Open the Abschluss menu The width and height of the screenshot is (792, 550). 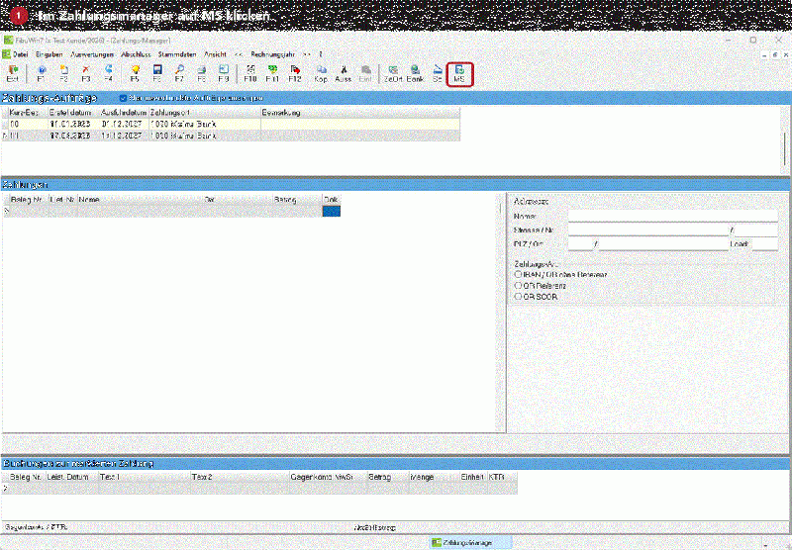coord(136,54)
